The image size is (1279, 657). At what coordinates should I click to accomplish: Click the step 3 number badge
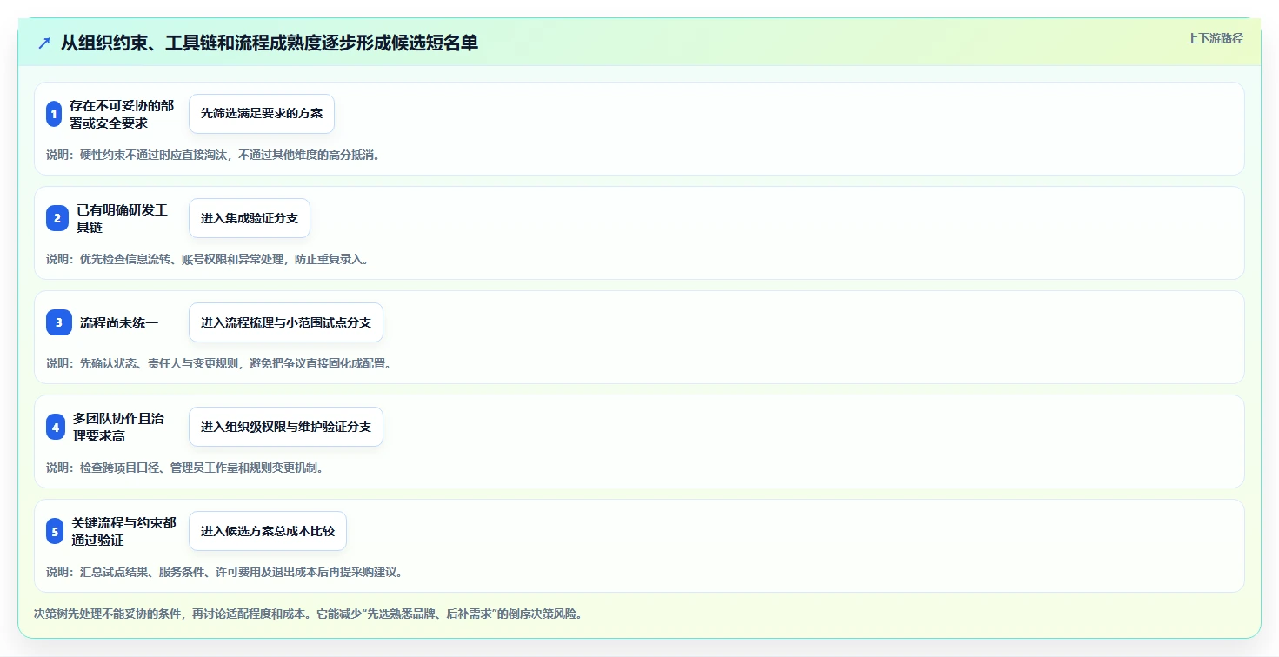[59, 322]
